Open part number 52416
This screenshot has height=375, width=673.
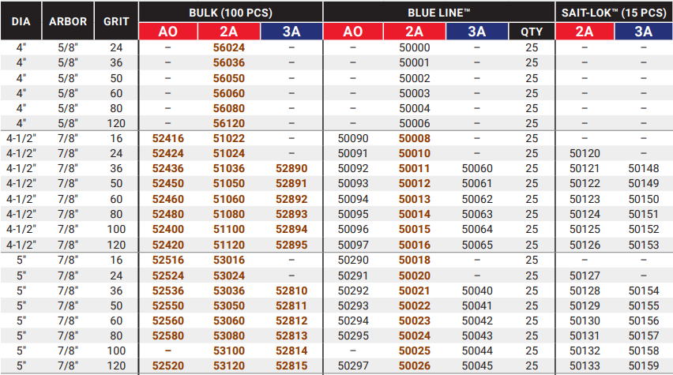coord(167,138)
